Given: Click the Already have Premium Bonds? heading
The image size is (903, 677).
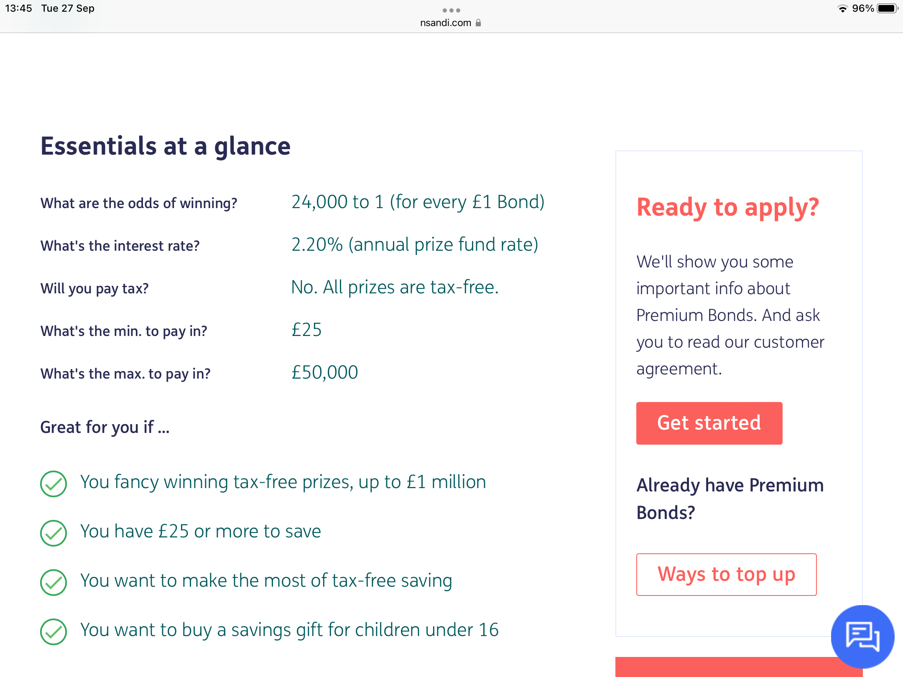Looking at the screenshot, I should pyautogui.click(x=730, y=499).
